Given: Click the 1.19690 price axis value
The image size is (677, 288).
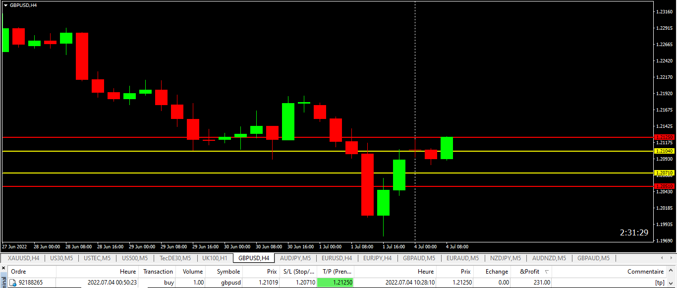Looking at the screenshot, I should coord(664,240).
